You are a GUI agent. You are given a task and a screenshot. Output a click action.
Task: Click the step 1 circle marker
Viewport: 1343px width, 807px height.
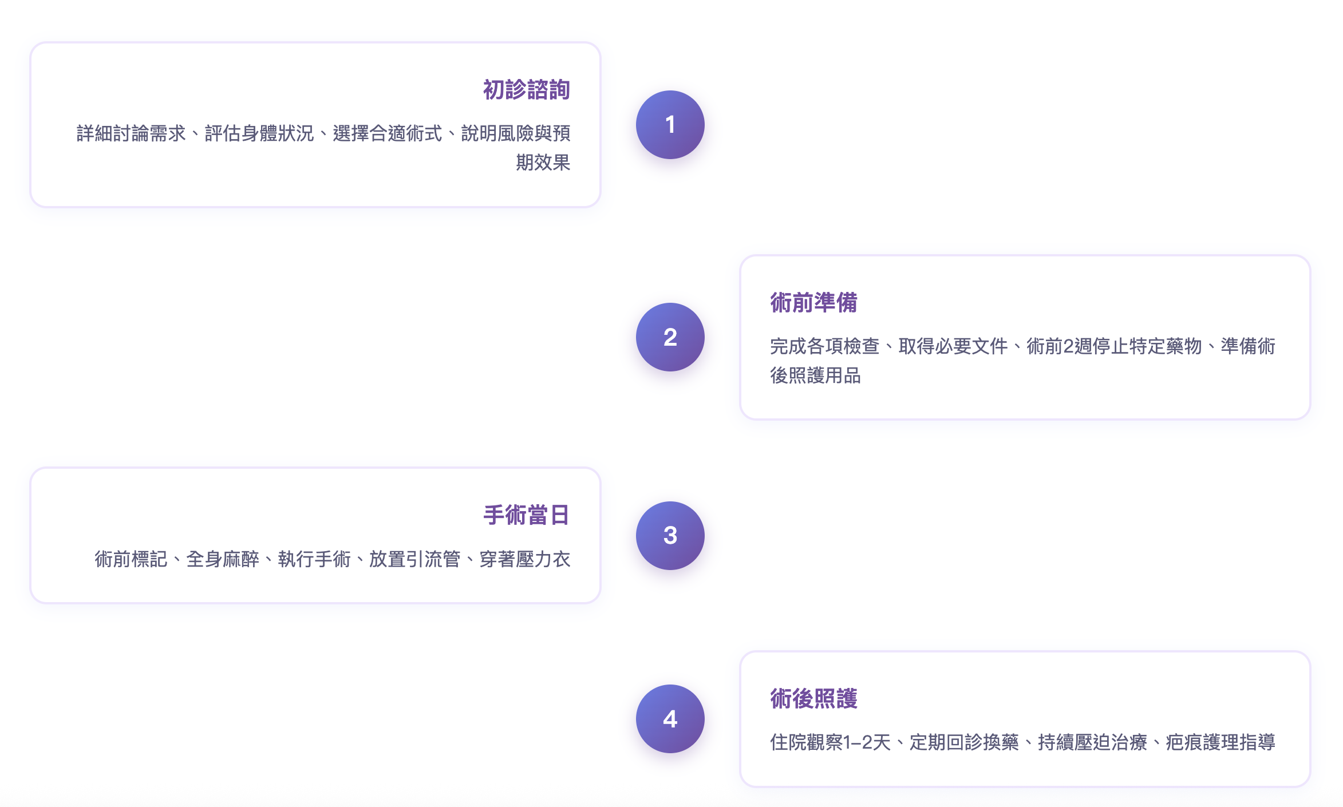[x=670, y=125]
